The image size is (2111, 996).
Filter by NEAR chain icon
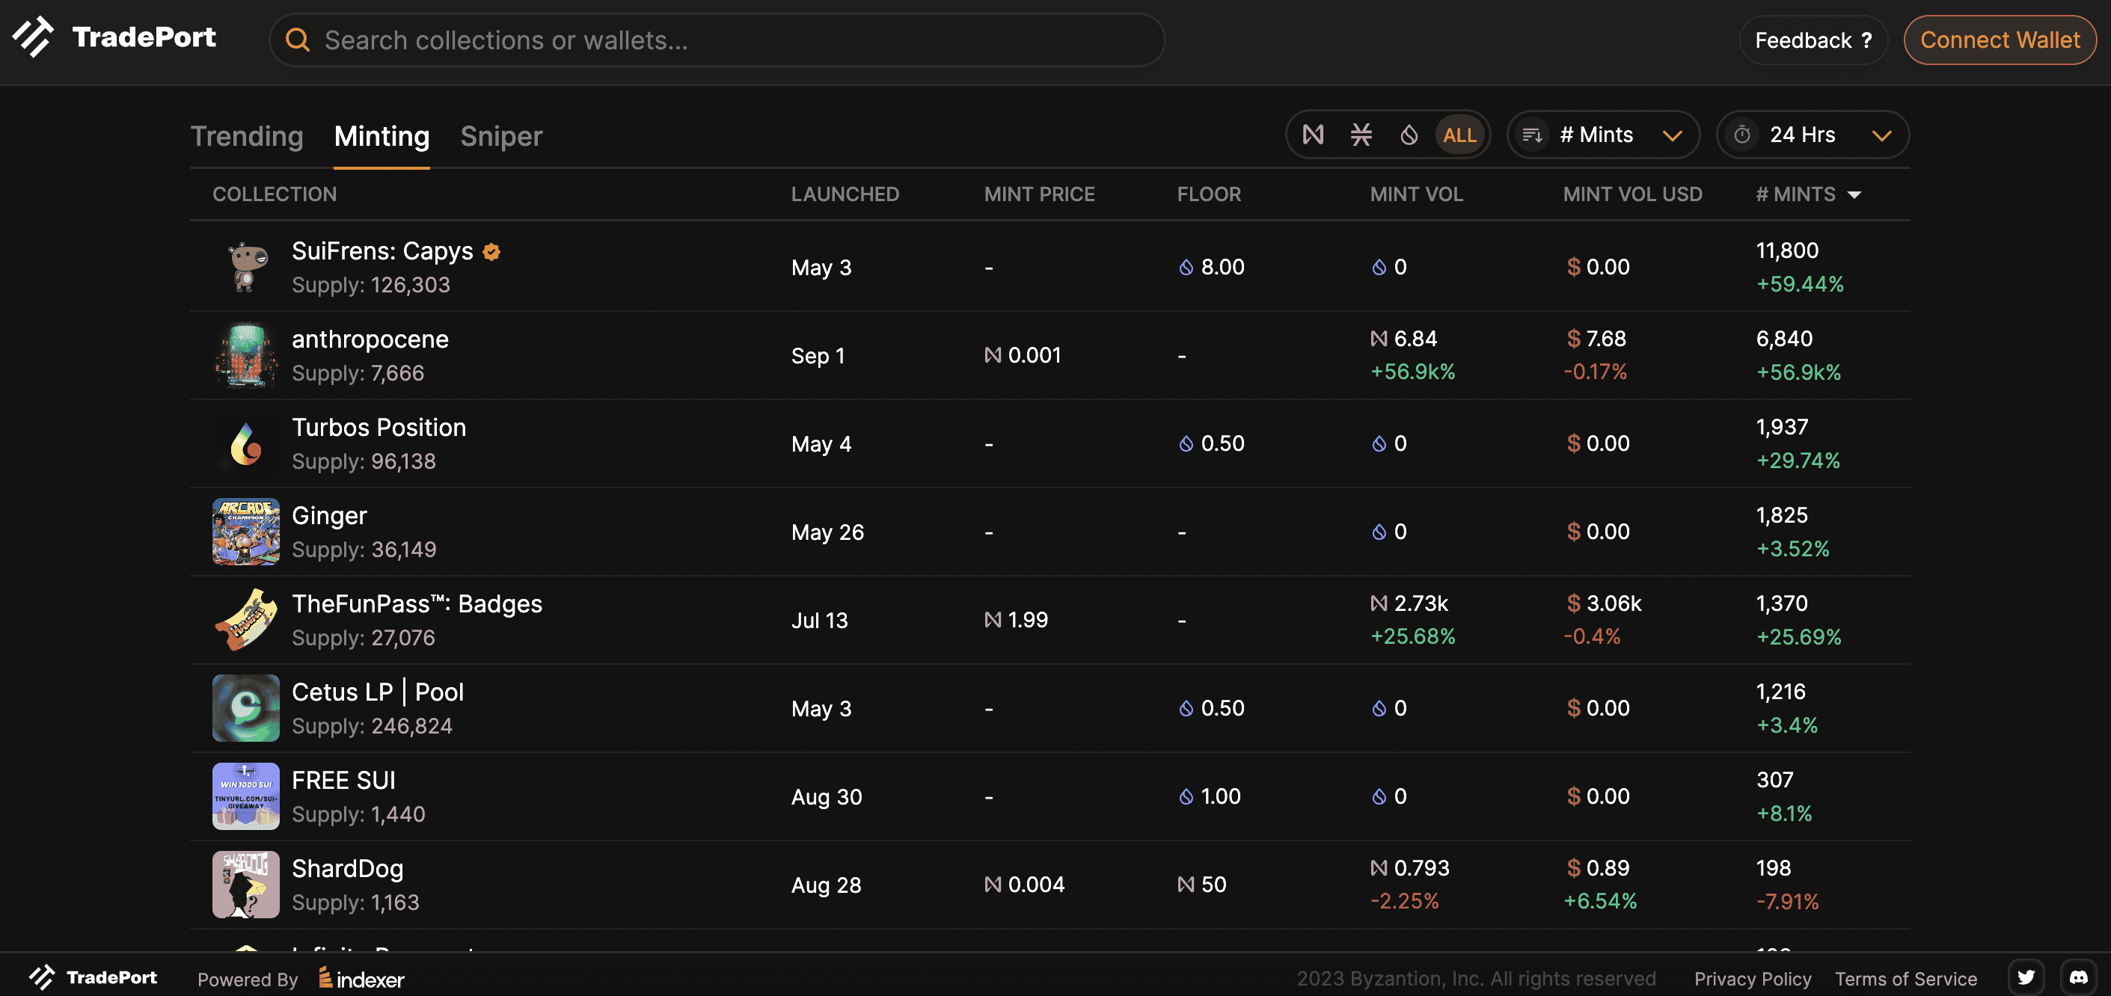1313,135
